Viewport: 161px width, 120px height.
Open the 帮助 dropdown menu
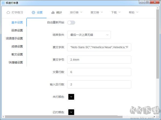click(x=133, y=12)
